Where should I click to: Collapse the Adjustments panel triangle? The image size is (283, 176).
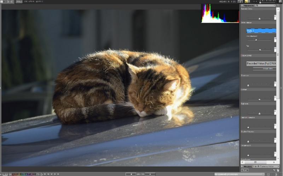[x=242, y=6]
